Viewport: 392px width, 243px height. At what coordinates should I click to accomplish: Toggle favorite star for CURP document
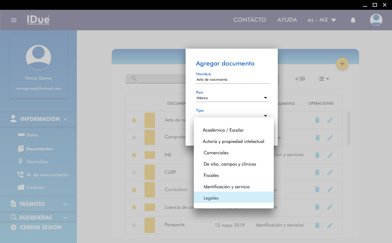click(134, 172)
